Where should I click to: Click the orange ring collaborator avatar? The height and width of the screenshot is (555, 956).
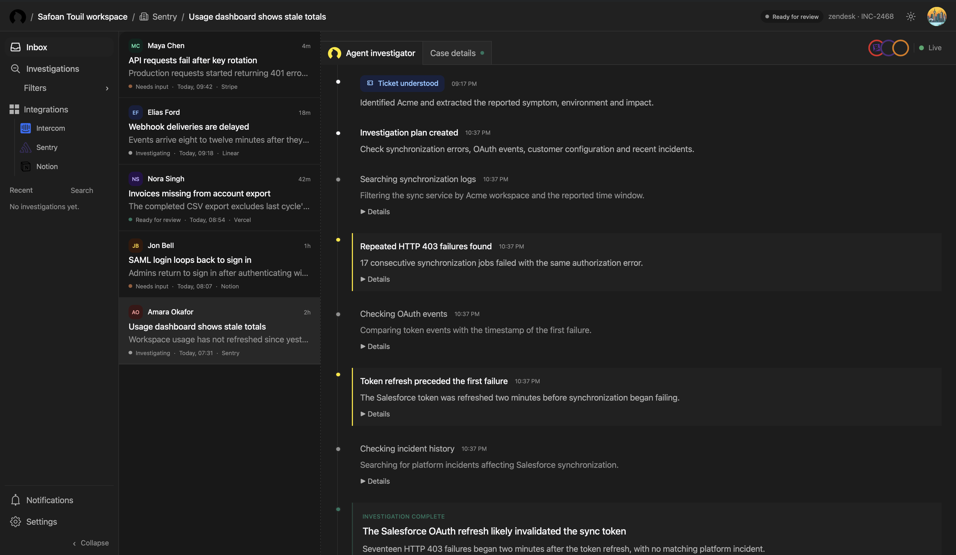(900, 48)
